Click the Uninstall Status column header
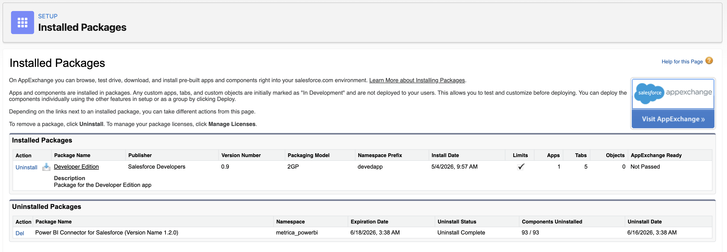This screenshot has width=727, height=252. tap(457, 222)
